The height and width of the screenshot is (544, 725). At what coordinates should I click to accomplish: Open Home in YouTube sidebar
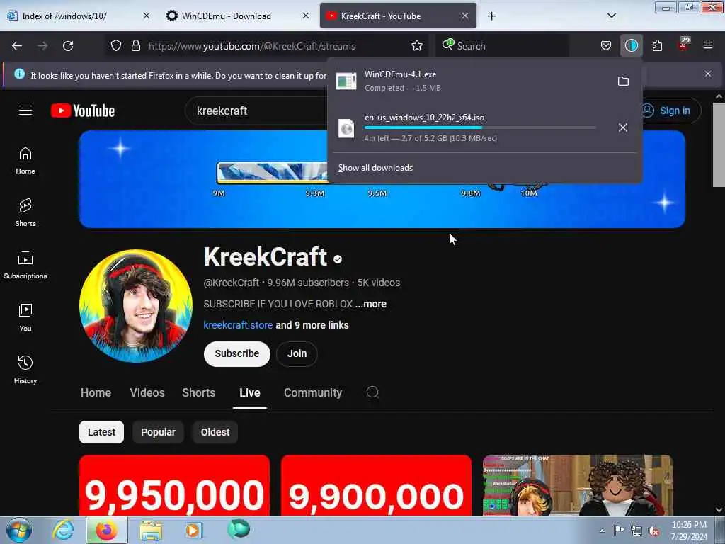tap(25, 161)
